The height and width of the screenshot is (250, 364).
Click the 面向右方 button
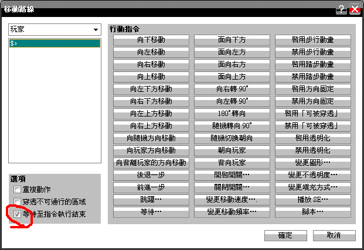[x=232, y=64]
